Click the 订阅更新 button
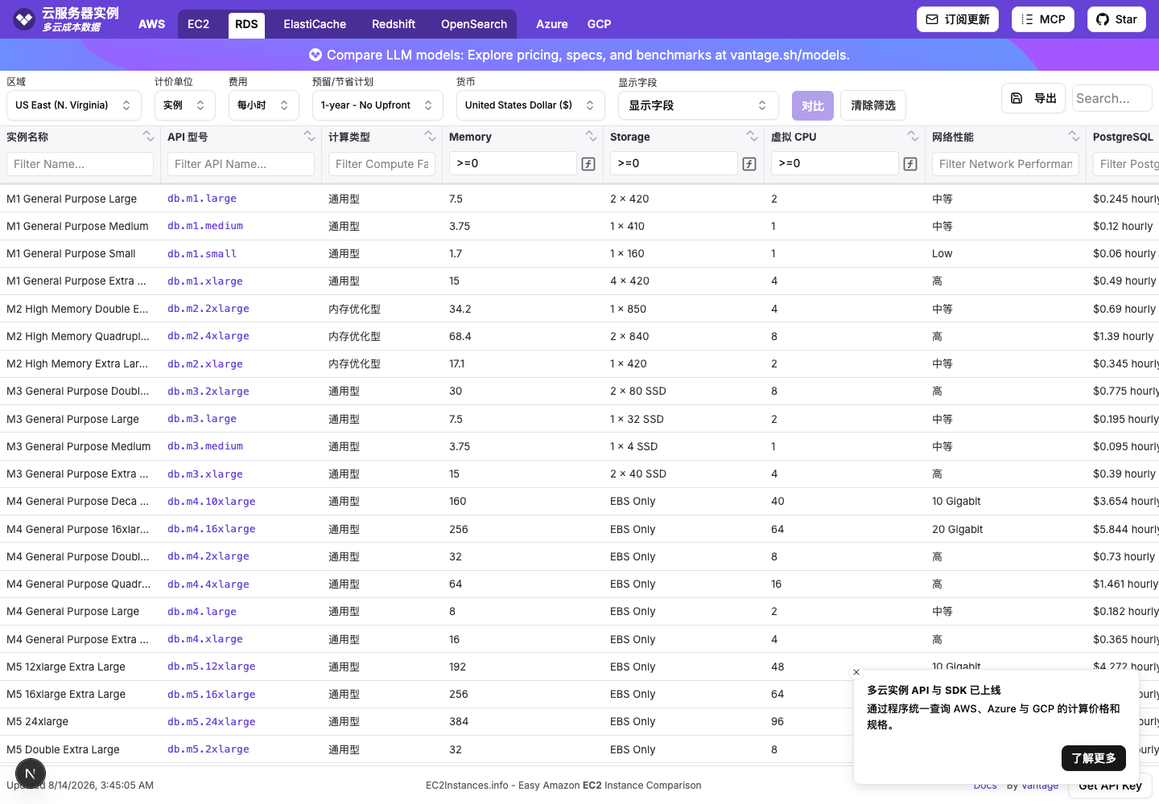This screenshot has height=804, width=1159. [x=958, y=19]
